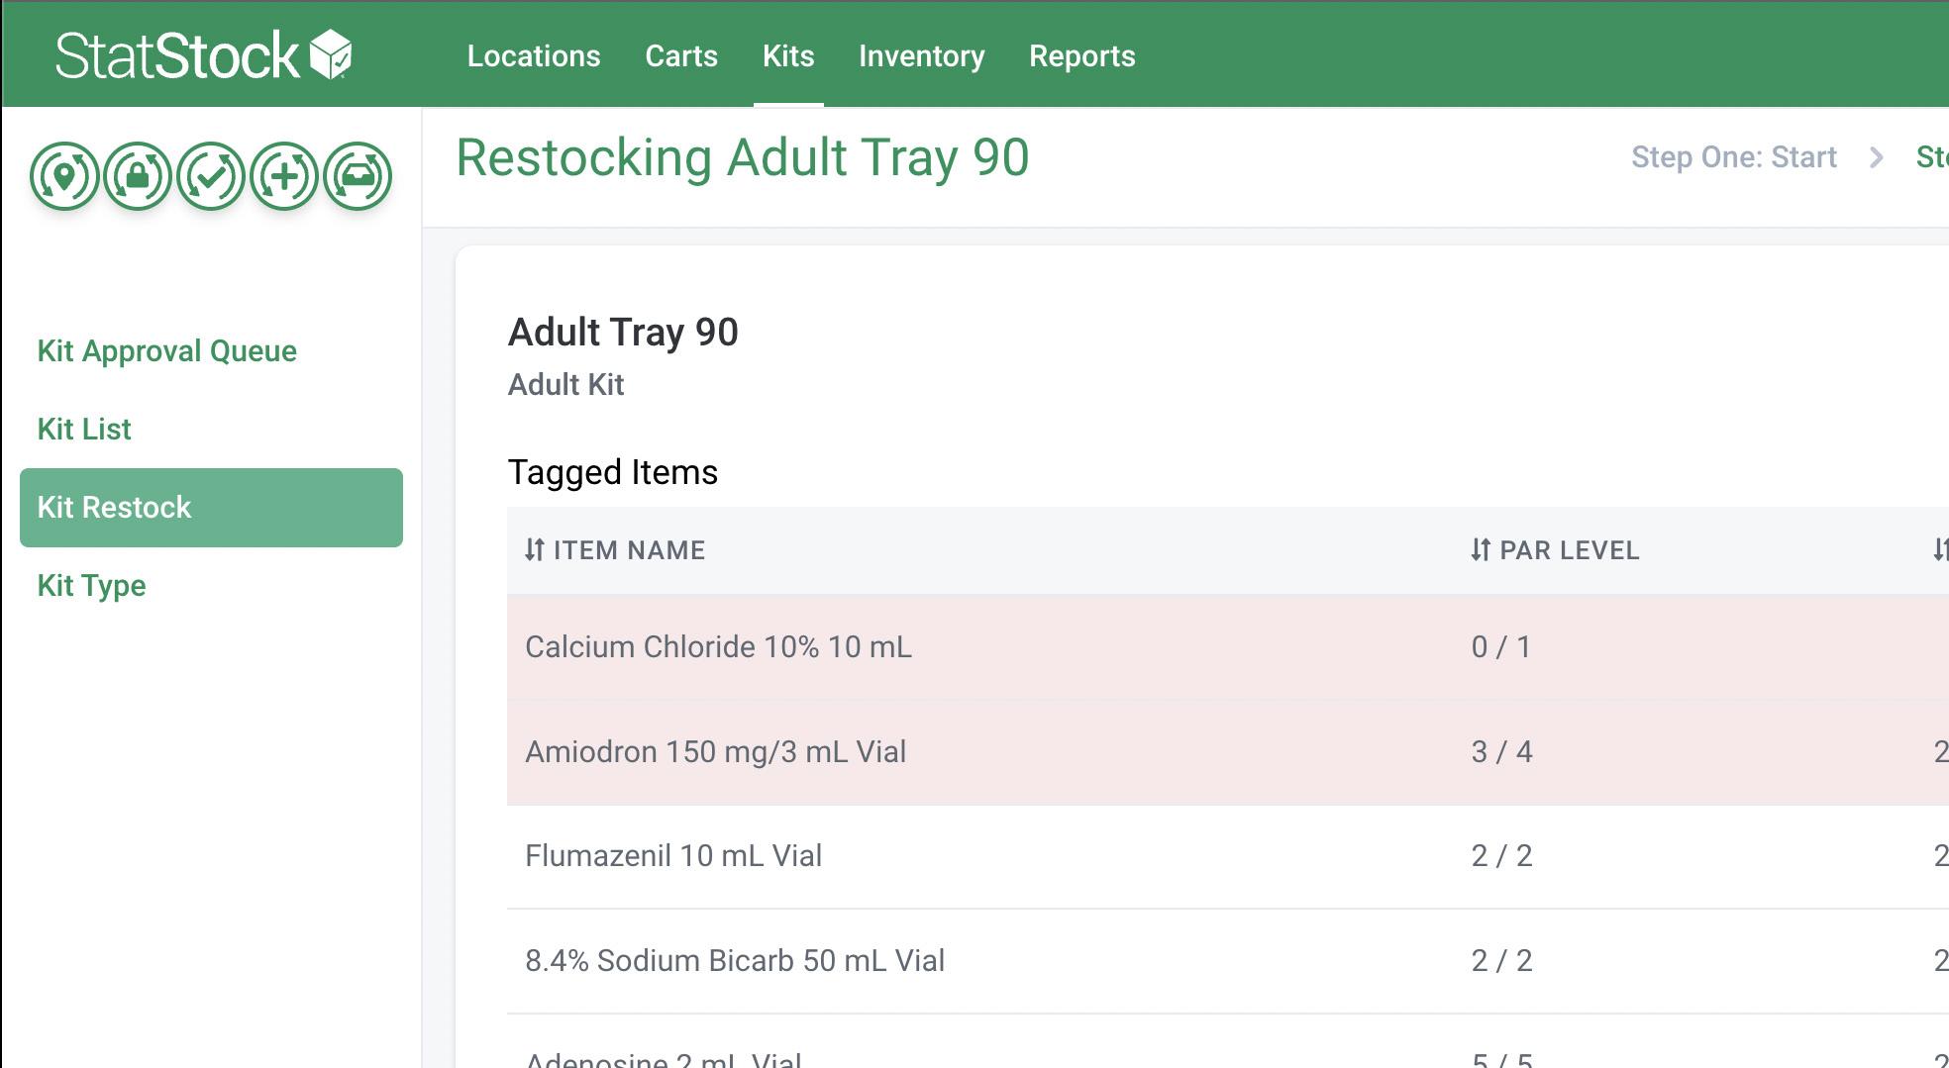Sort table by Par Level column arrows
The width and height of the screenshot is (1949, 1068).
click(x=1481, y=550)
